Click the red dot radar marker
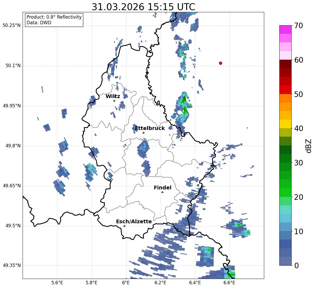This screenshot has width=315, height=288. pos(221,63)
